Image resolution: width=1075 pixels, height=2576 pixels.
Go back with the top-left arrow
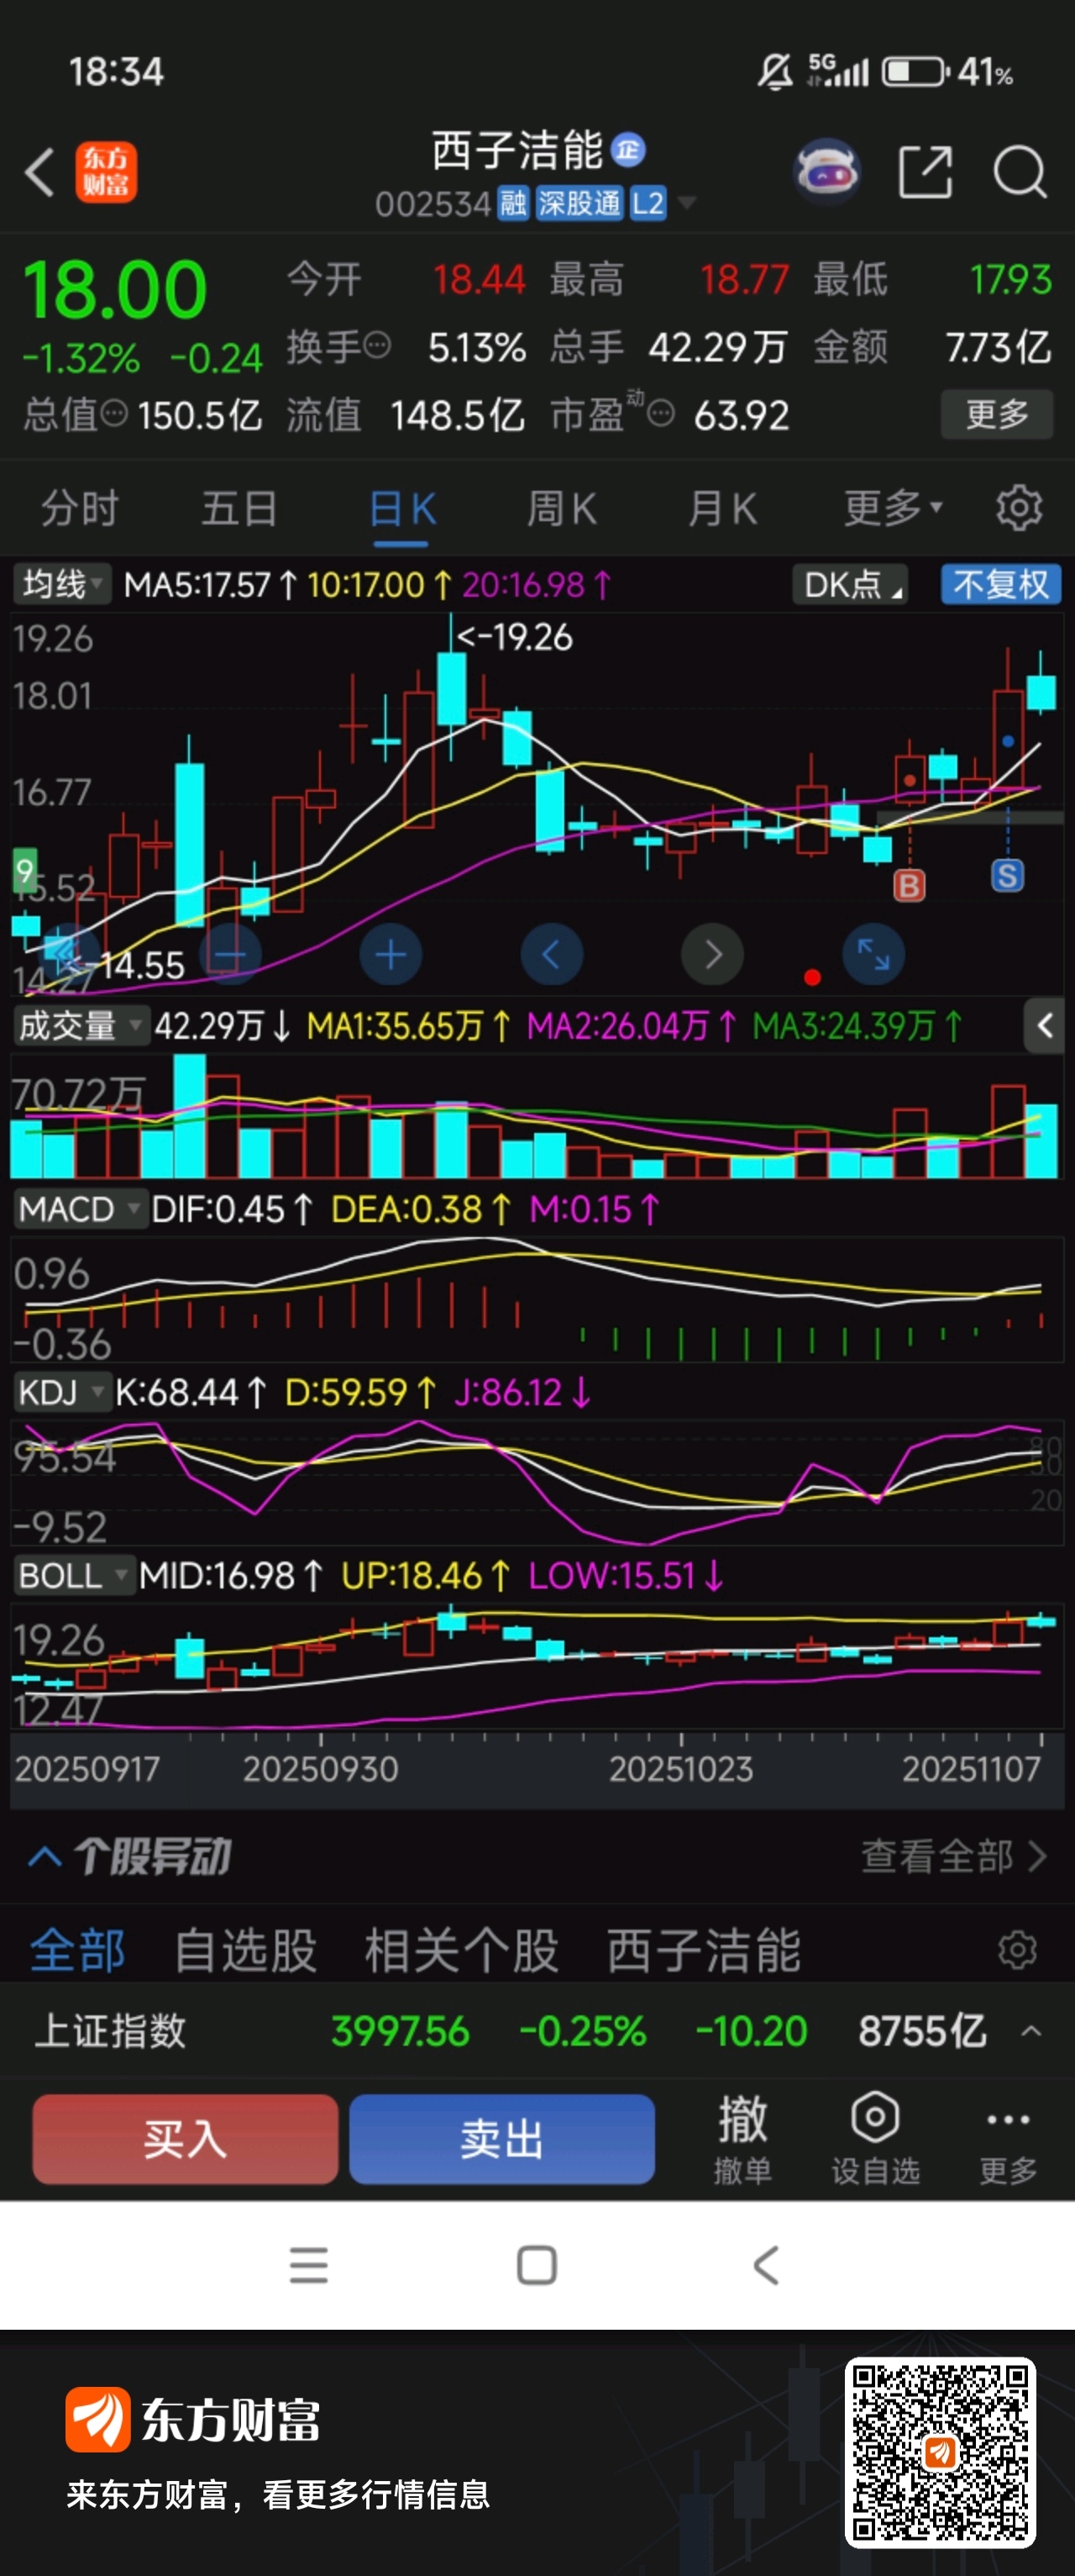39,172
